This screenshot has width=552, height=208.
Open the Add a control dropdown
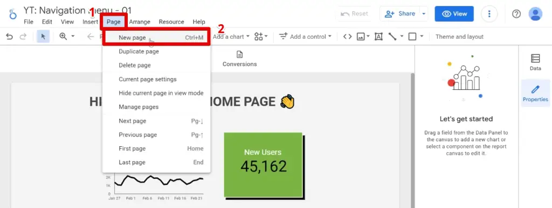coord(306,37)
